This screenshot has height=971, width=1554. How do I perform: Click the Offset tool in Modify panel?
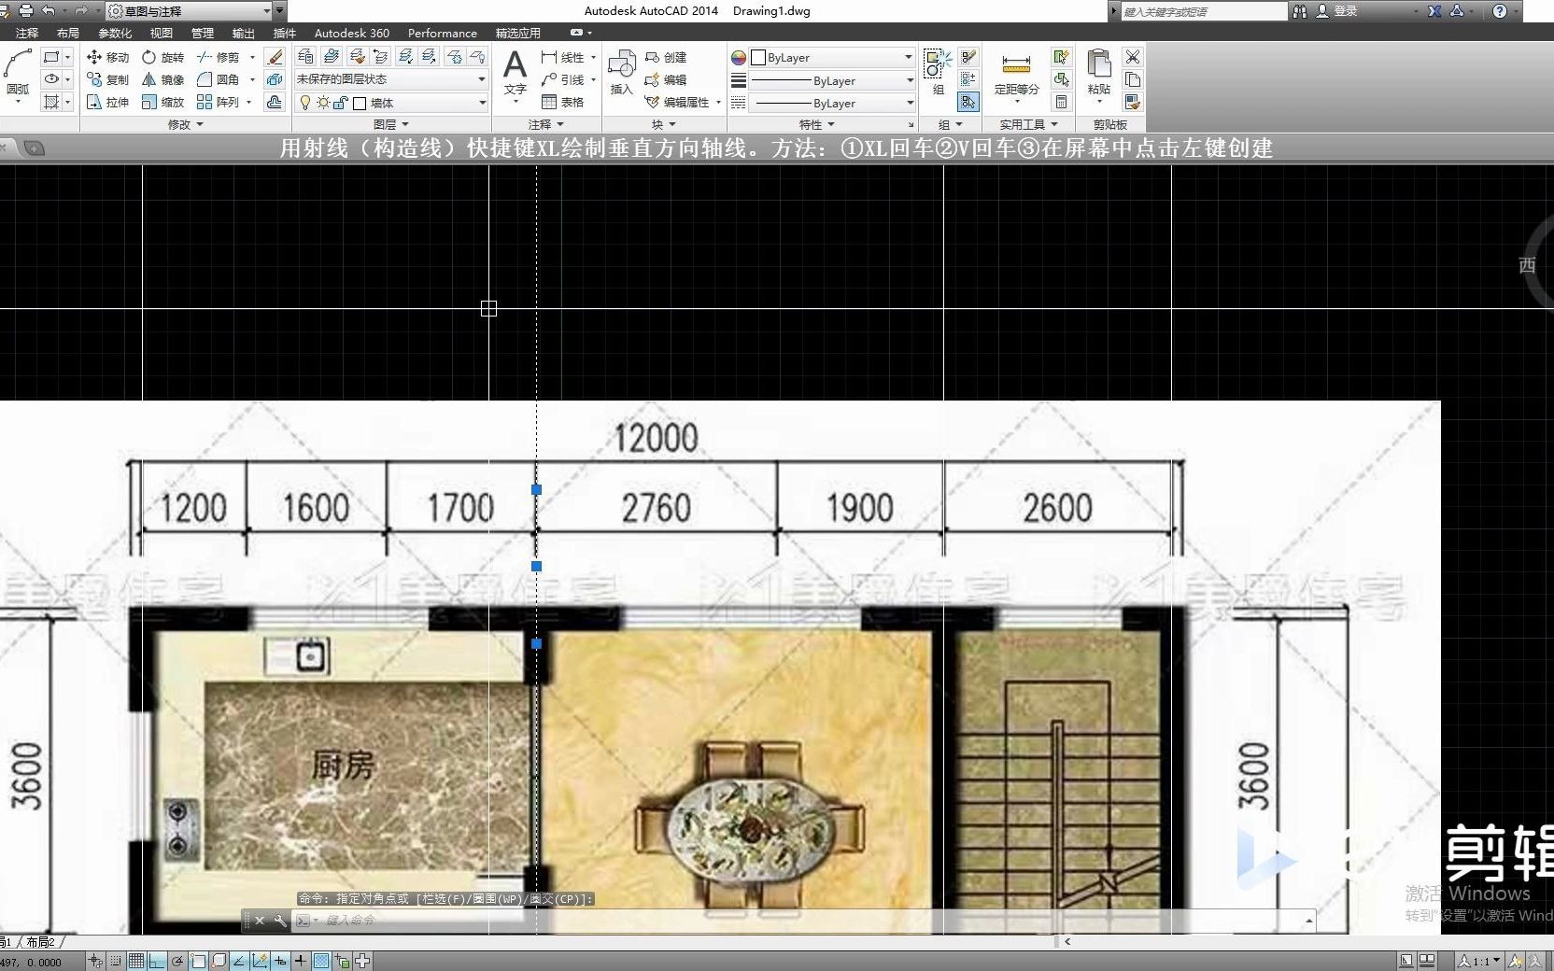point(275,102)
